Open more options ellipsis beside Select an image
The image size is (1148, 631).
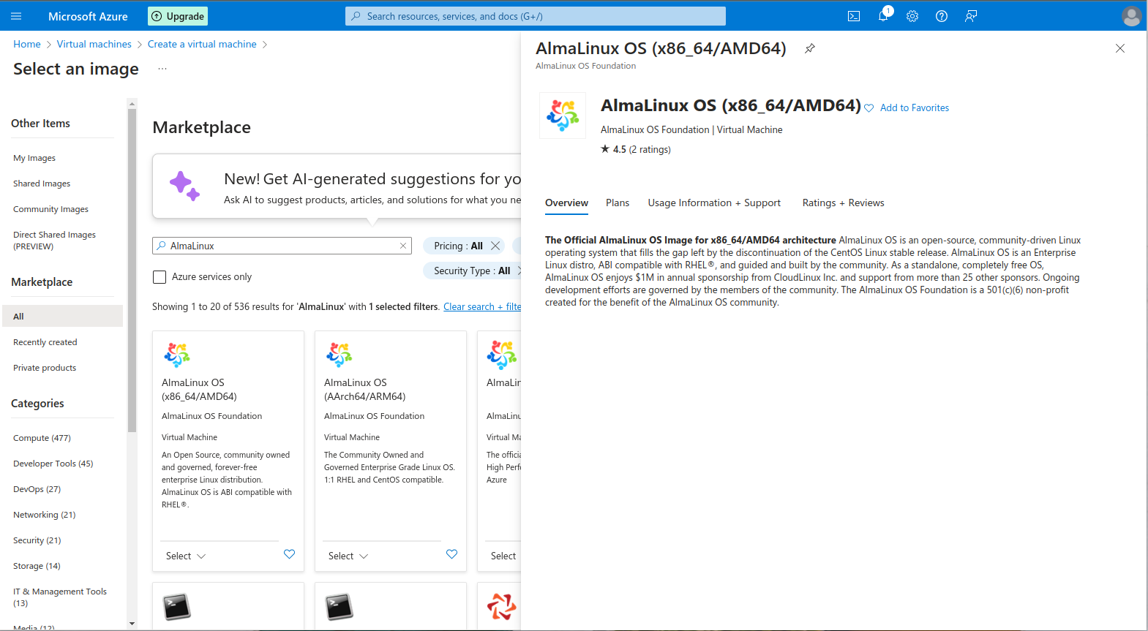(x=162, y=69)
